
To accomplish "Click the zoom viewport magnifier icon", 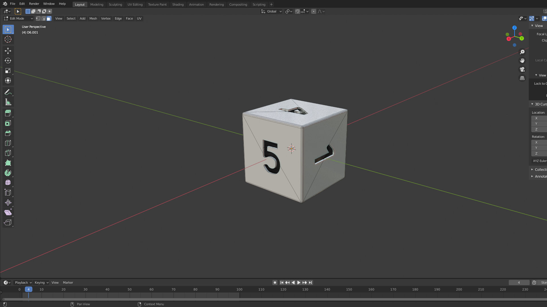I will tap(522, 52).
